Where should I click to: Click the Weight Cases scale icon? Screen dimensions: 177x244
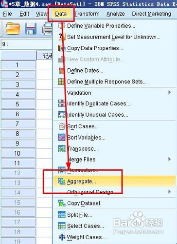(62, 237)
